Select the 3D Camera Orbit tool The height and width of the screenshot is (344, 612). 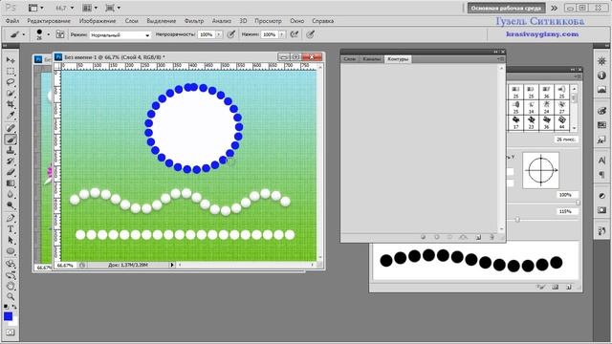[x=11, y=275]
